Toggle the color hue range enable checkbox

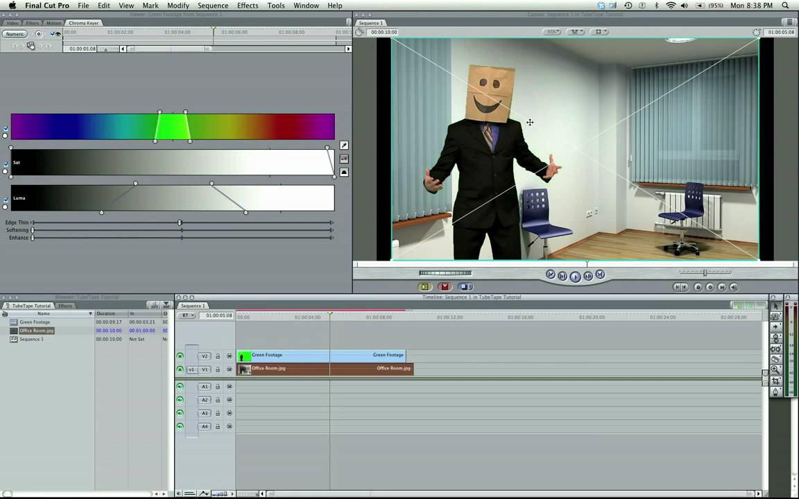click(x=6, y=129)
